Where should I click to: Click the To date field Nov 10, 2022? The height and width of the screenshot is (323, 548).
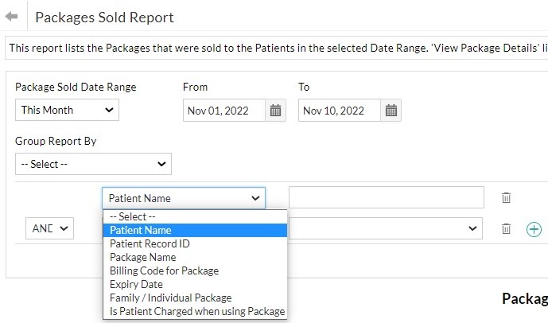pos(340,111)
